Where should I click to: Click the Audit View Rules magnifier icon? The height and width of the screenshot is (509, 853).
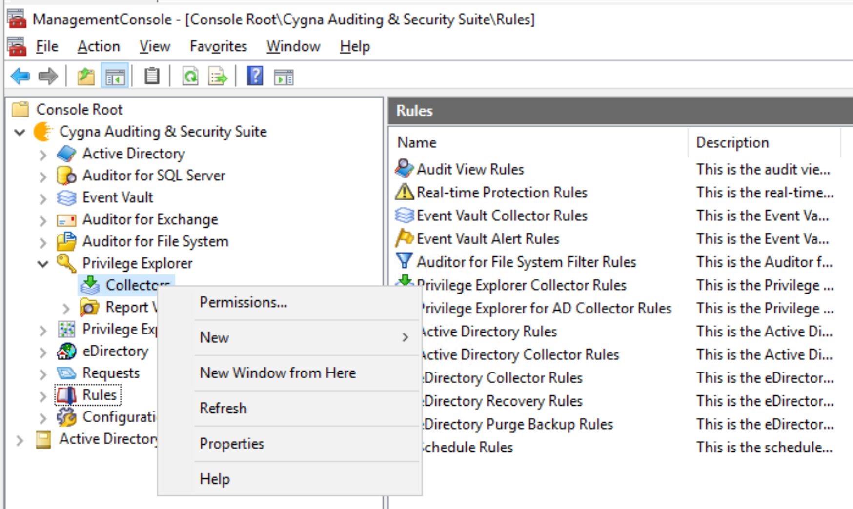404,169
